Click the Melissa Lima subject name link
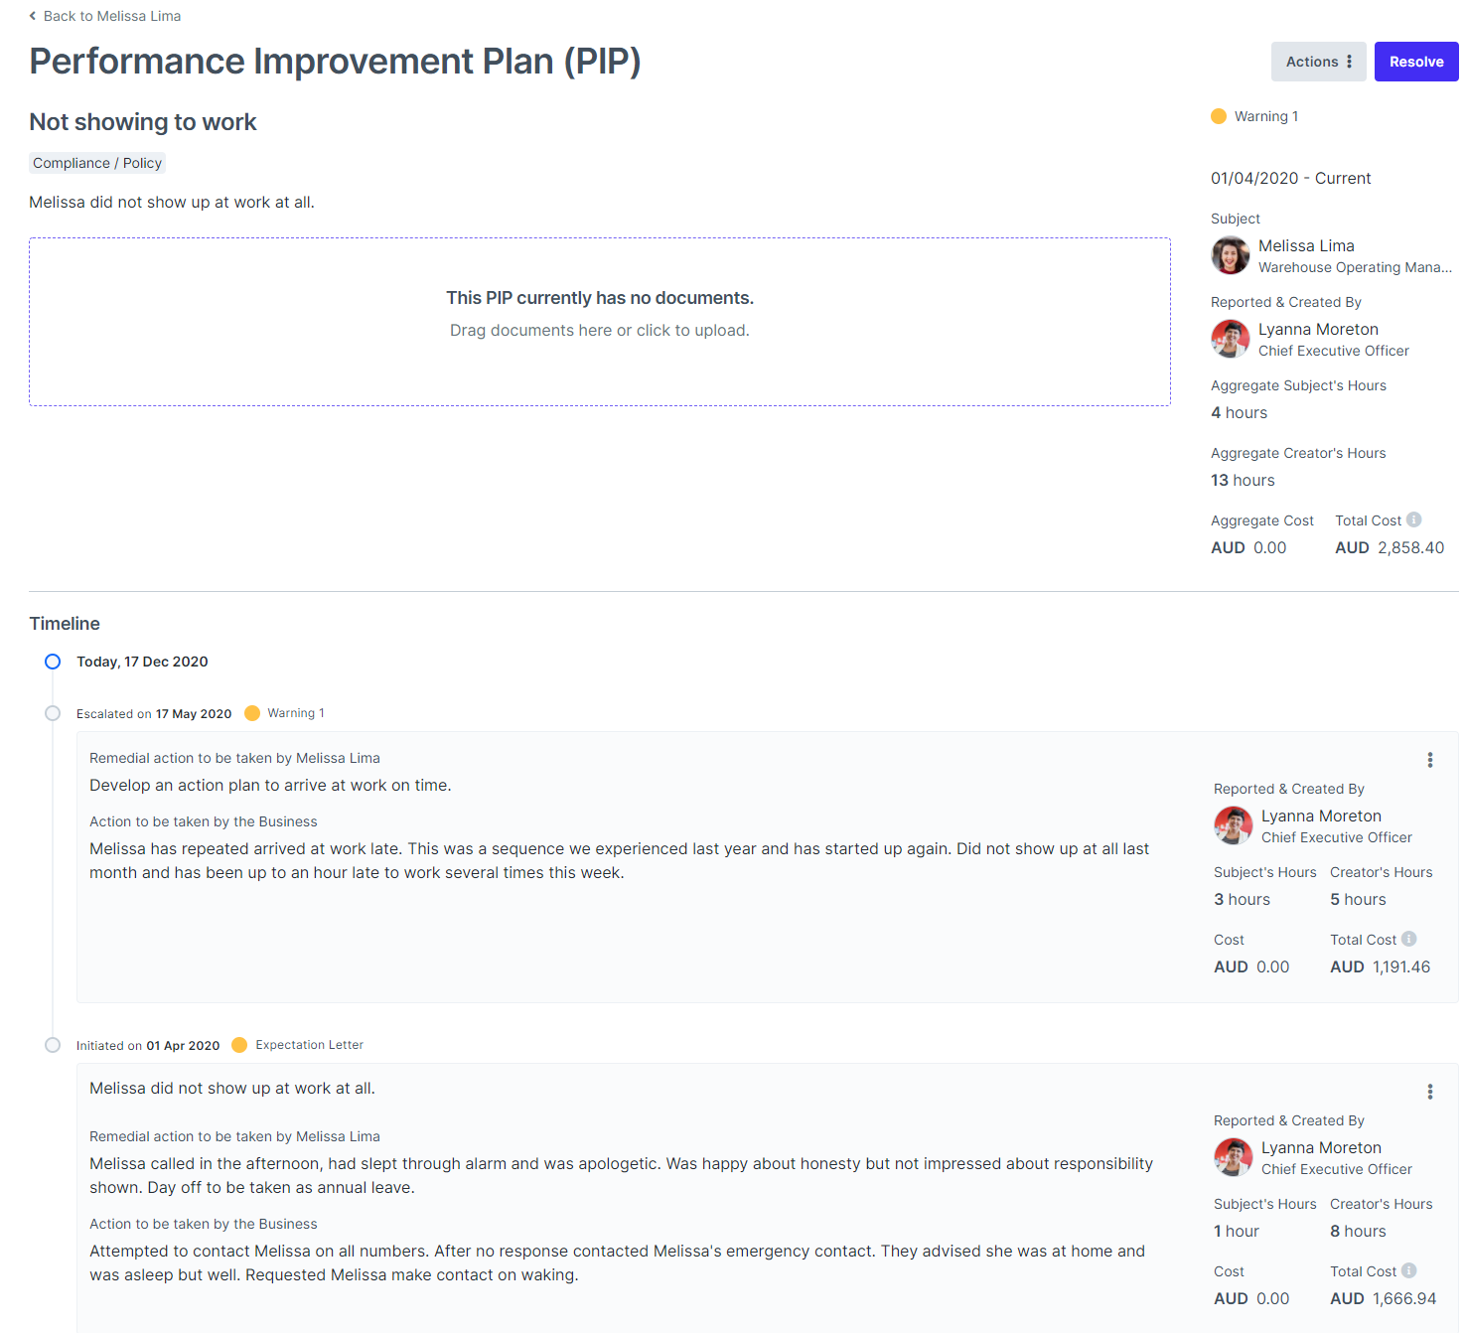 (1305, 245)
